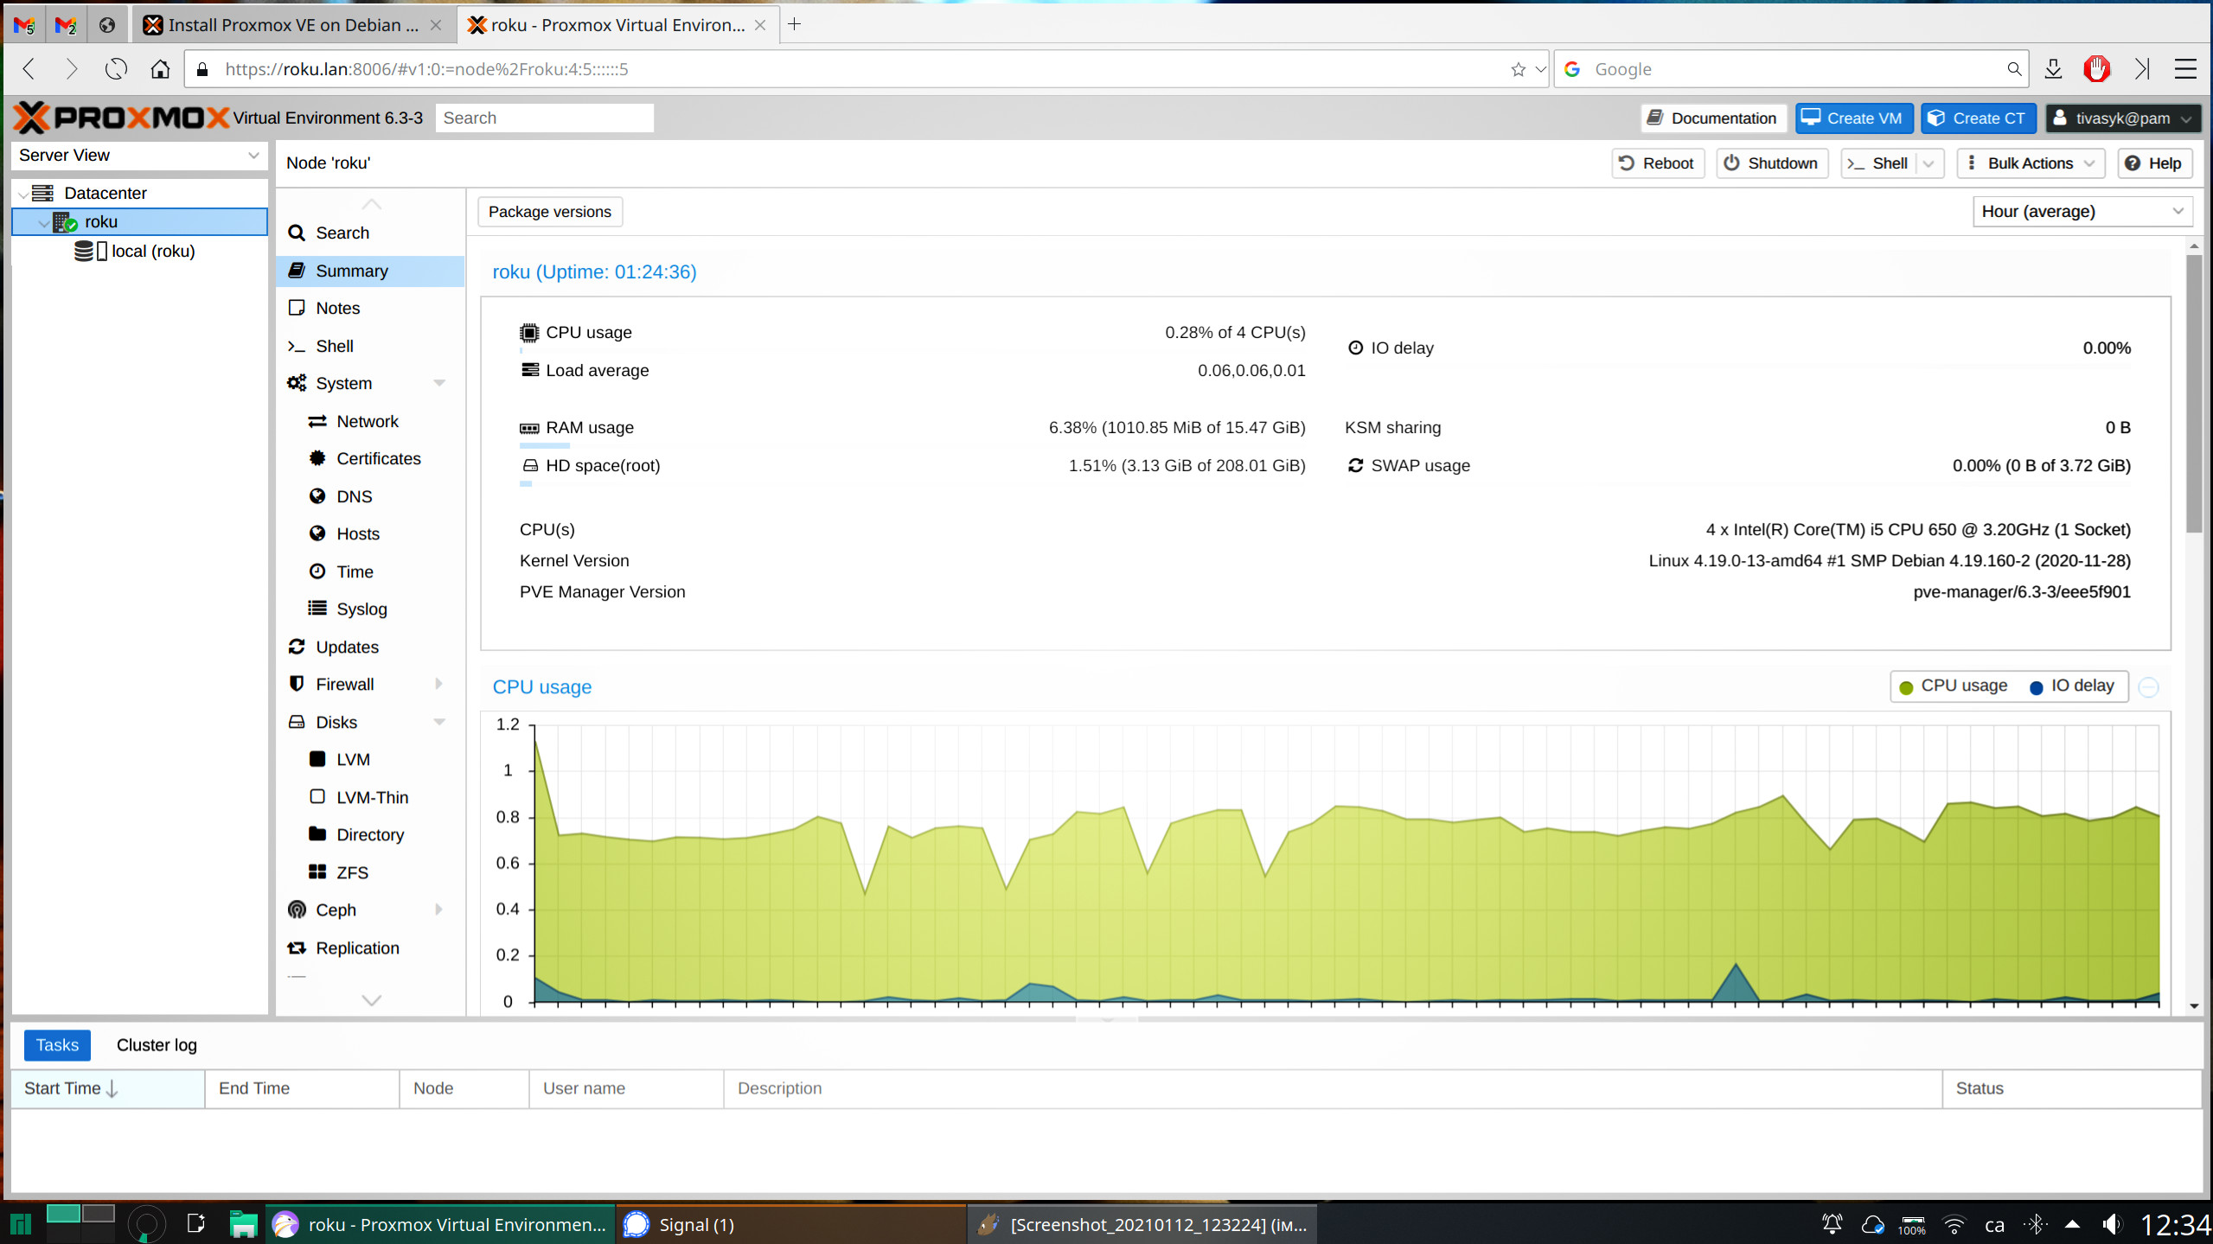Open LVM-Thin page
Image resolution: width=2213 pixels, height=1244 pixels.
370,797
